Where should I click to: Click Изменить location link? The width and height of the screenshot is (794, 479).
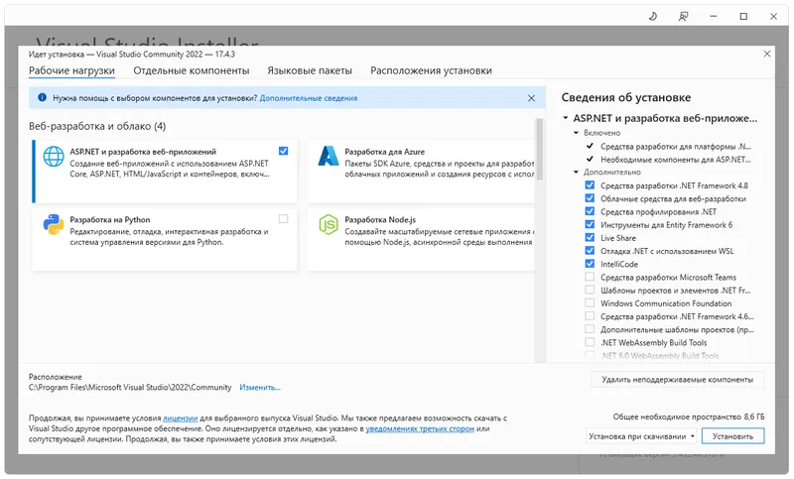coord(260,388)
